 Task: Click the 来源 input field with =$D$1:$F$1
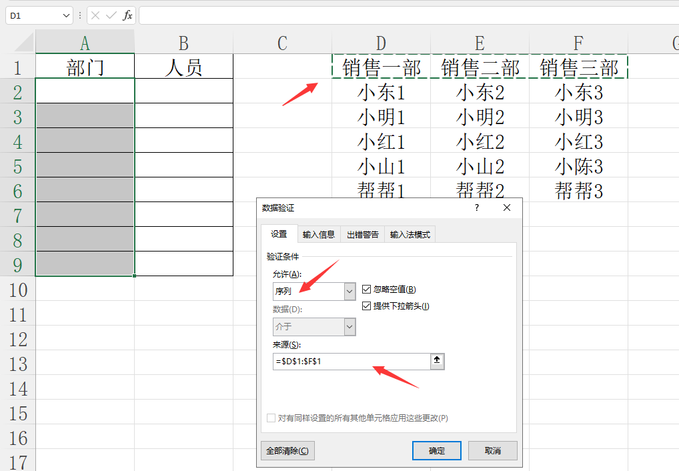(x=352, y=362)
